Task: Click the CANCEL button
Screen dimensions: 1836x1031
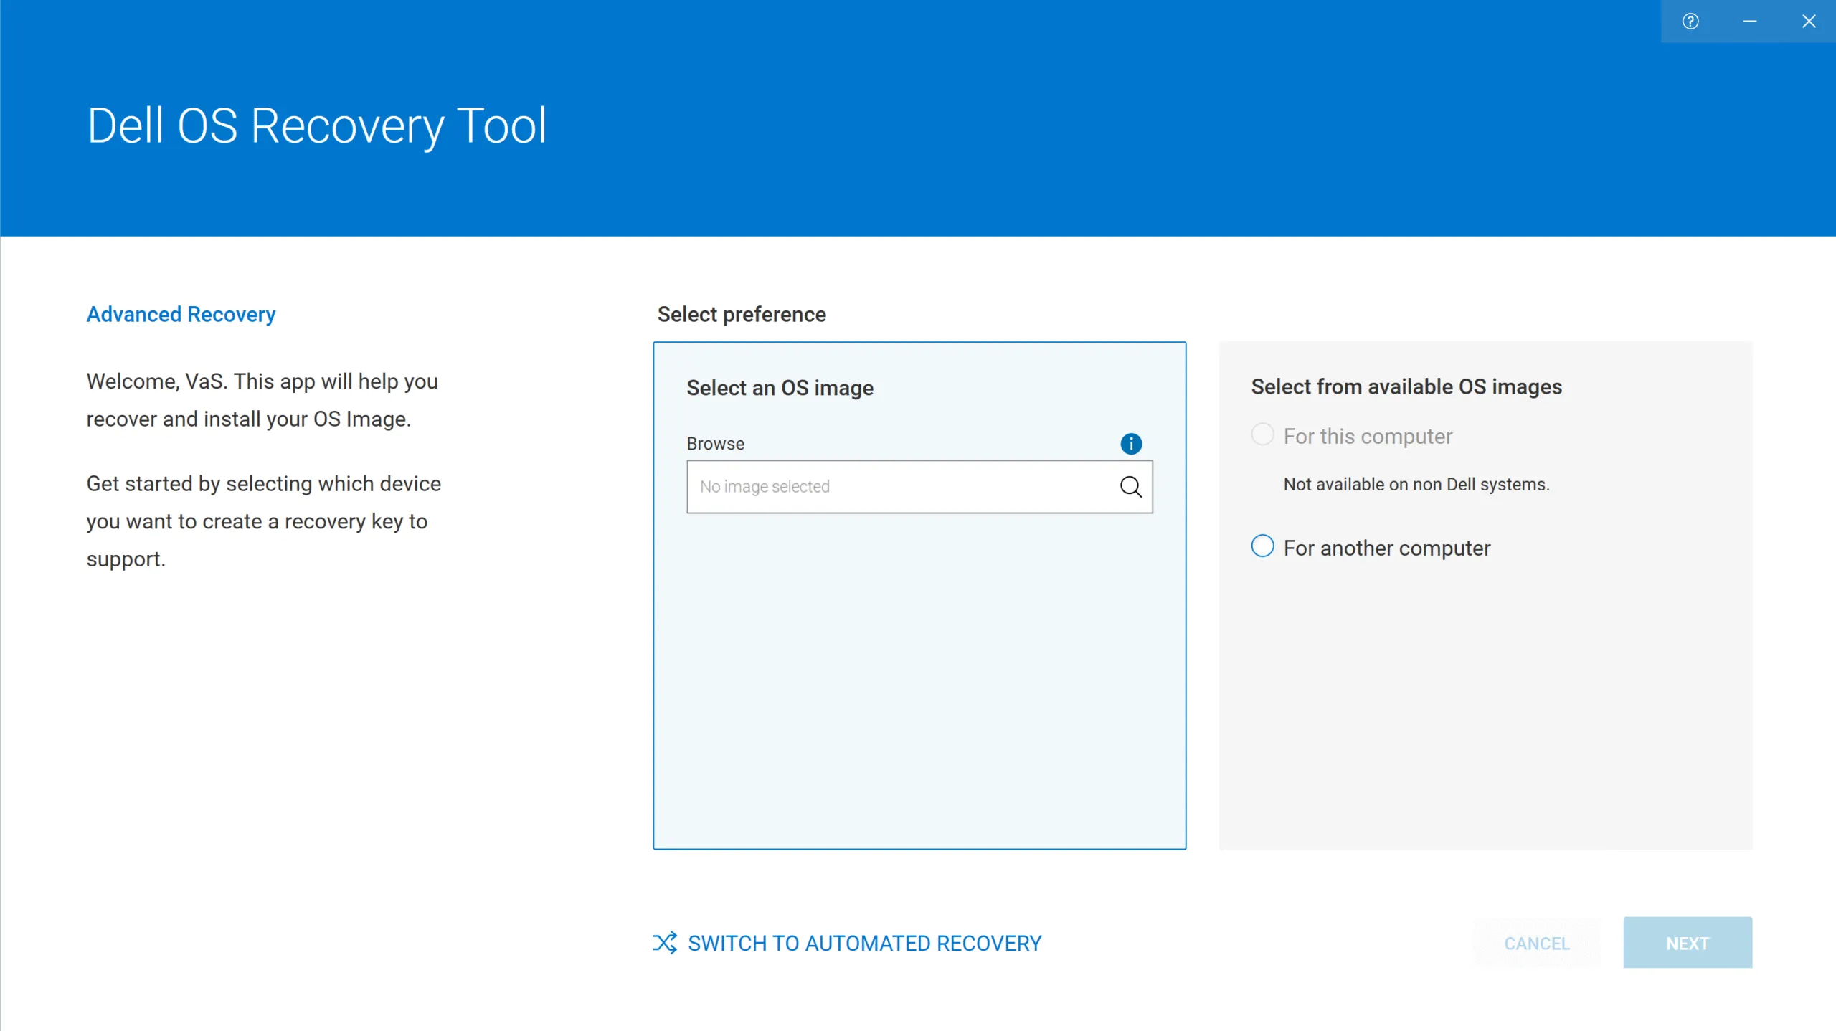Action: pos(1537,943)
